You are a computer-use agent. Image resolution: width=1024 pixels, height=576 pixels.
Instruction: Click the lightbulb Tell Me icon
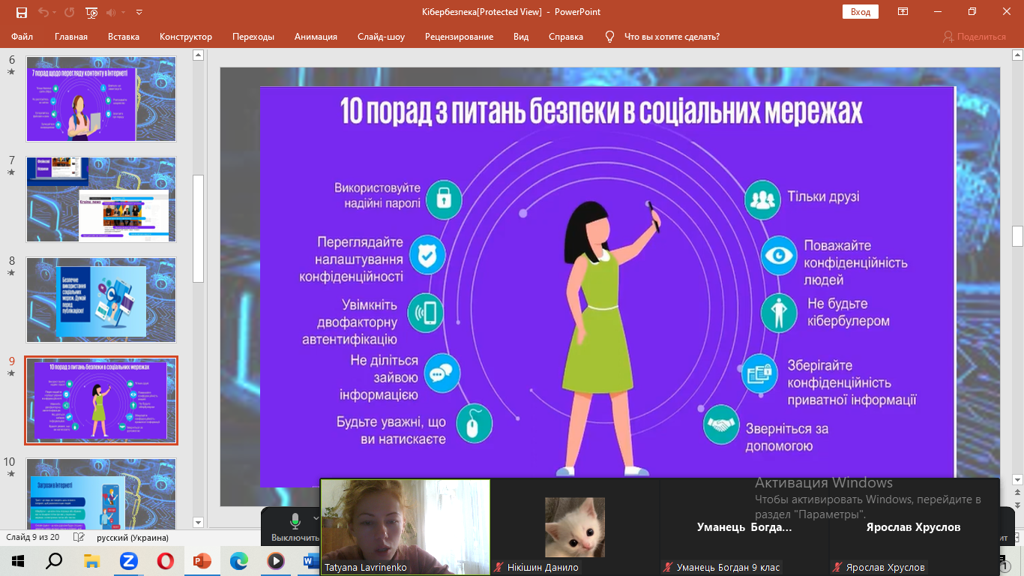click(609, 36)
